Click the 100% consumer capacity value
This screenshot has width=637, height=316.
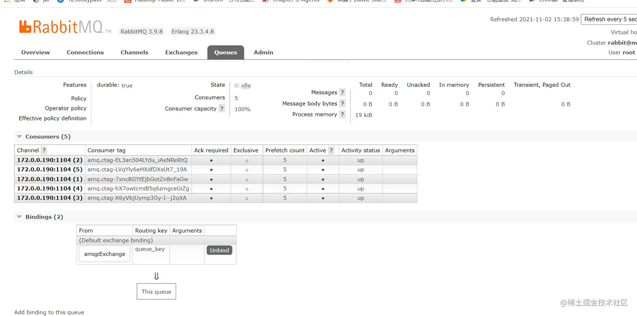(x=243, y=109)
